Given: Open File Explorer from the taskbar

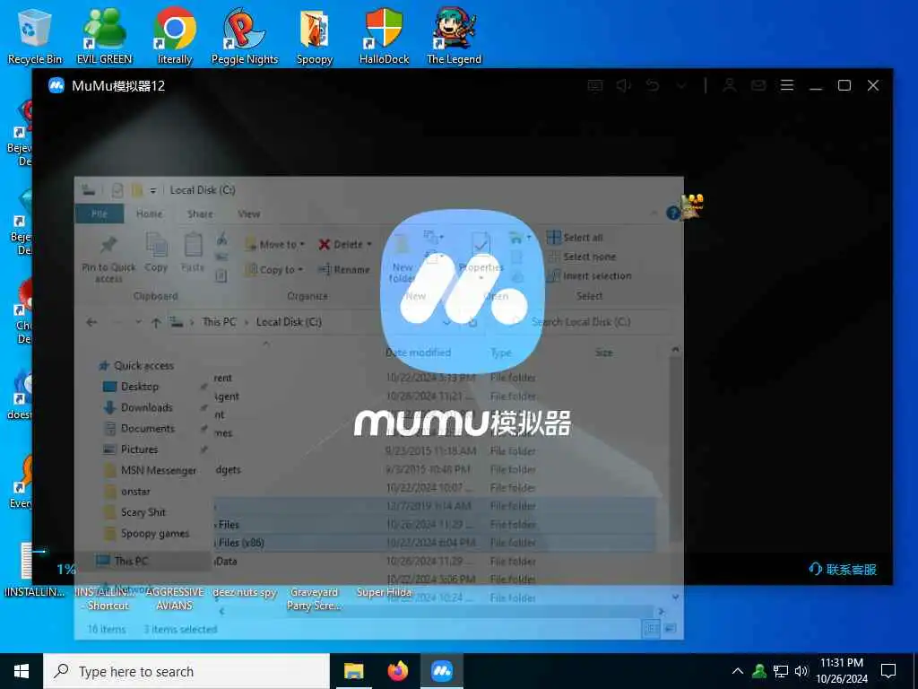Looking at the screenshot, I should [x=353, y=671].
